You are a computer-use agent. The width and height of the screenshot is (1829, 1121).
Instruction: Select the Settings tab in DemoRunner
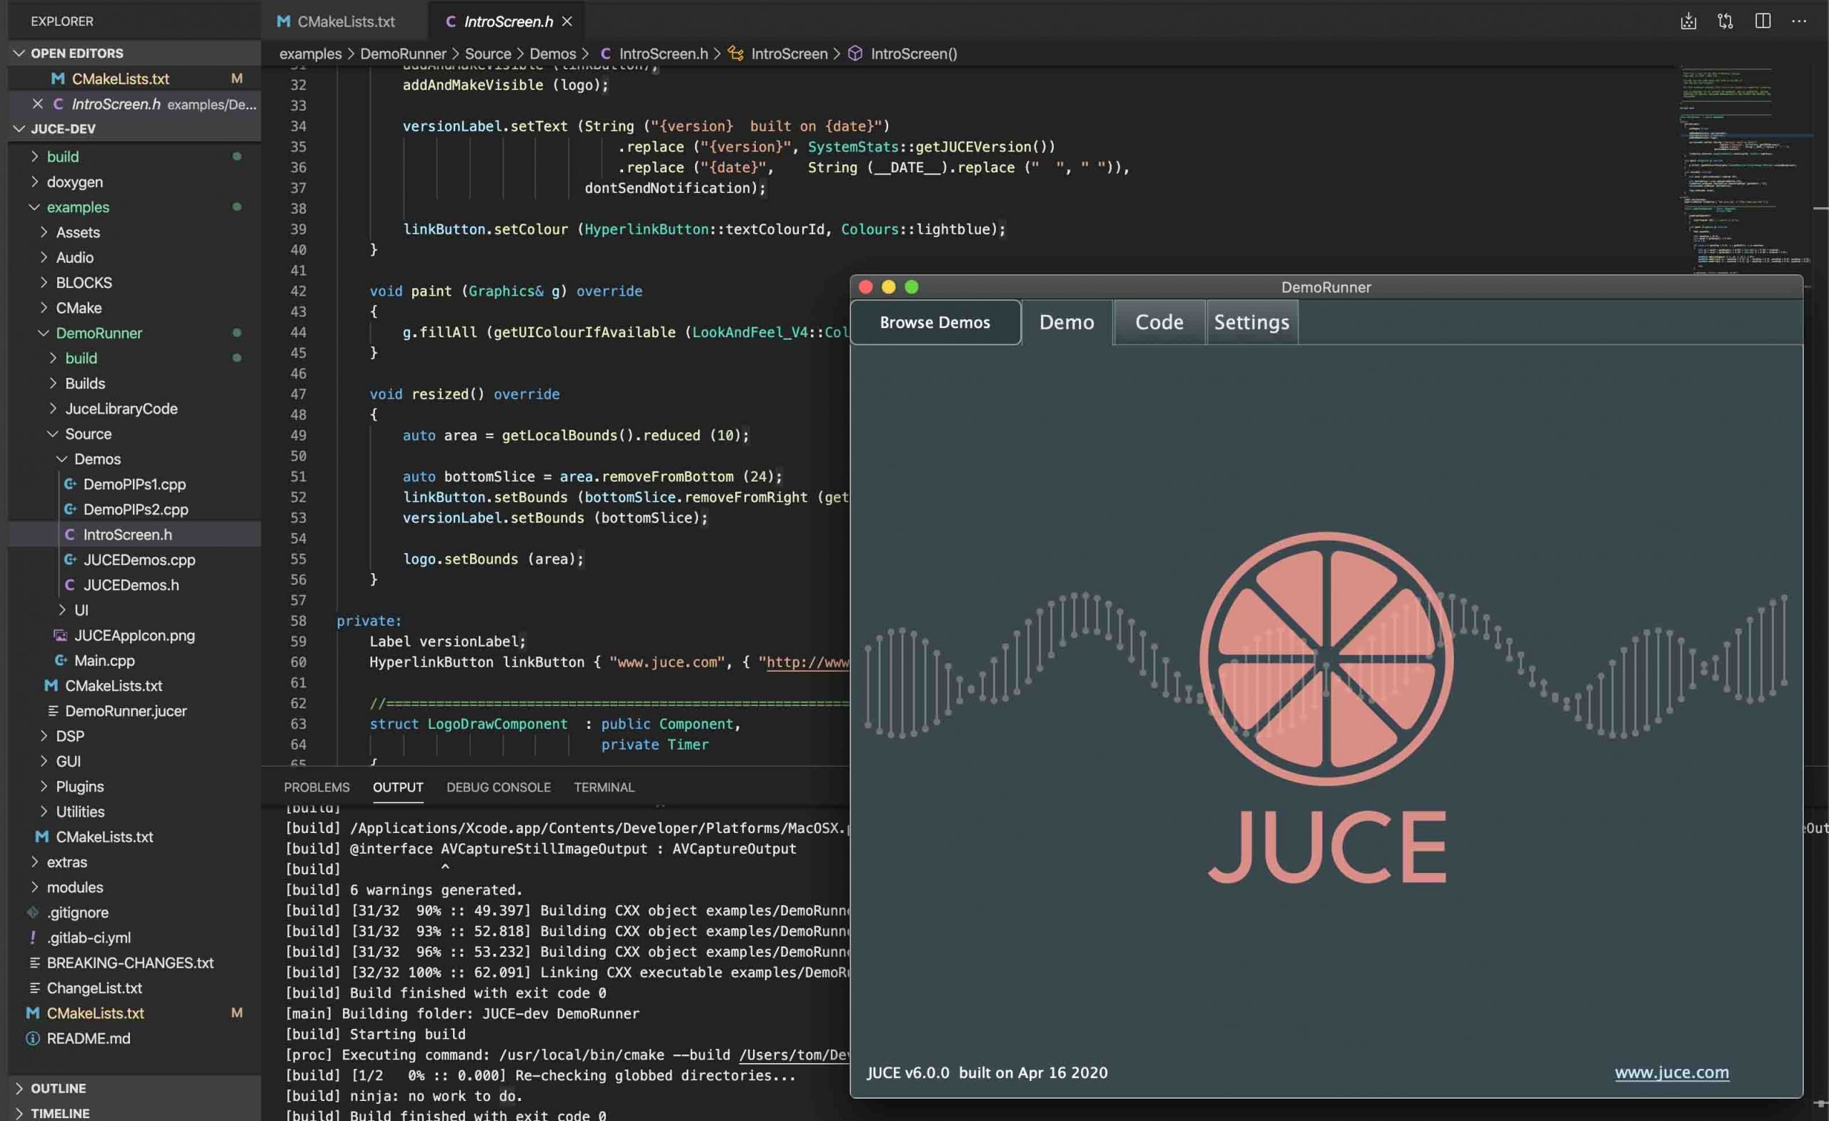click(x=1251, y=322)
